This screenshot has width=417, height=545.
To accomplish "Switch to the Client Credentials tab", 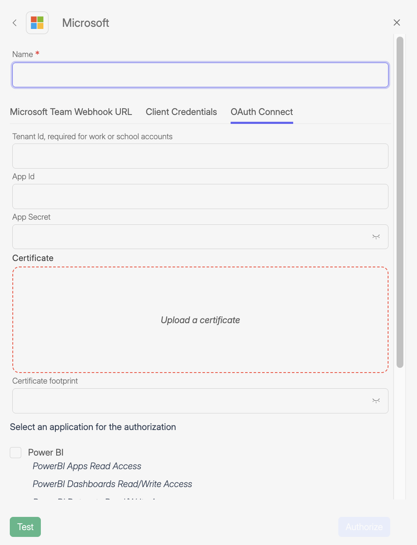I will 181,112.
